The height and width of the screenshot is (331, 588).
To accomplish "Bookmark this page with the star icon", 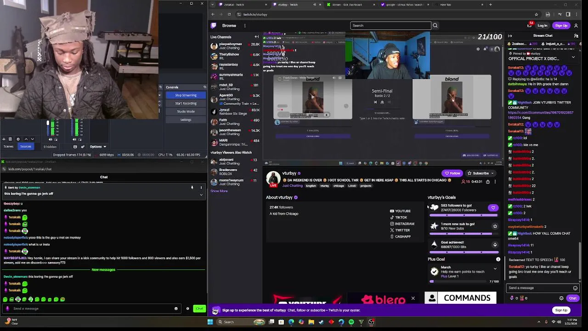I will pyautogui.click(x=536, y=14).
